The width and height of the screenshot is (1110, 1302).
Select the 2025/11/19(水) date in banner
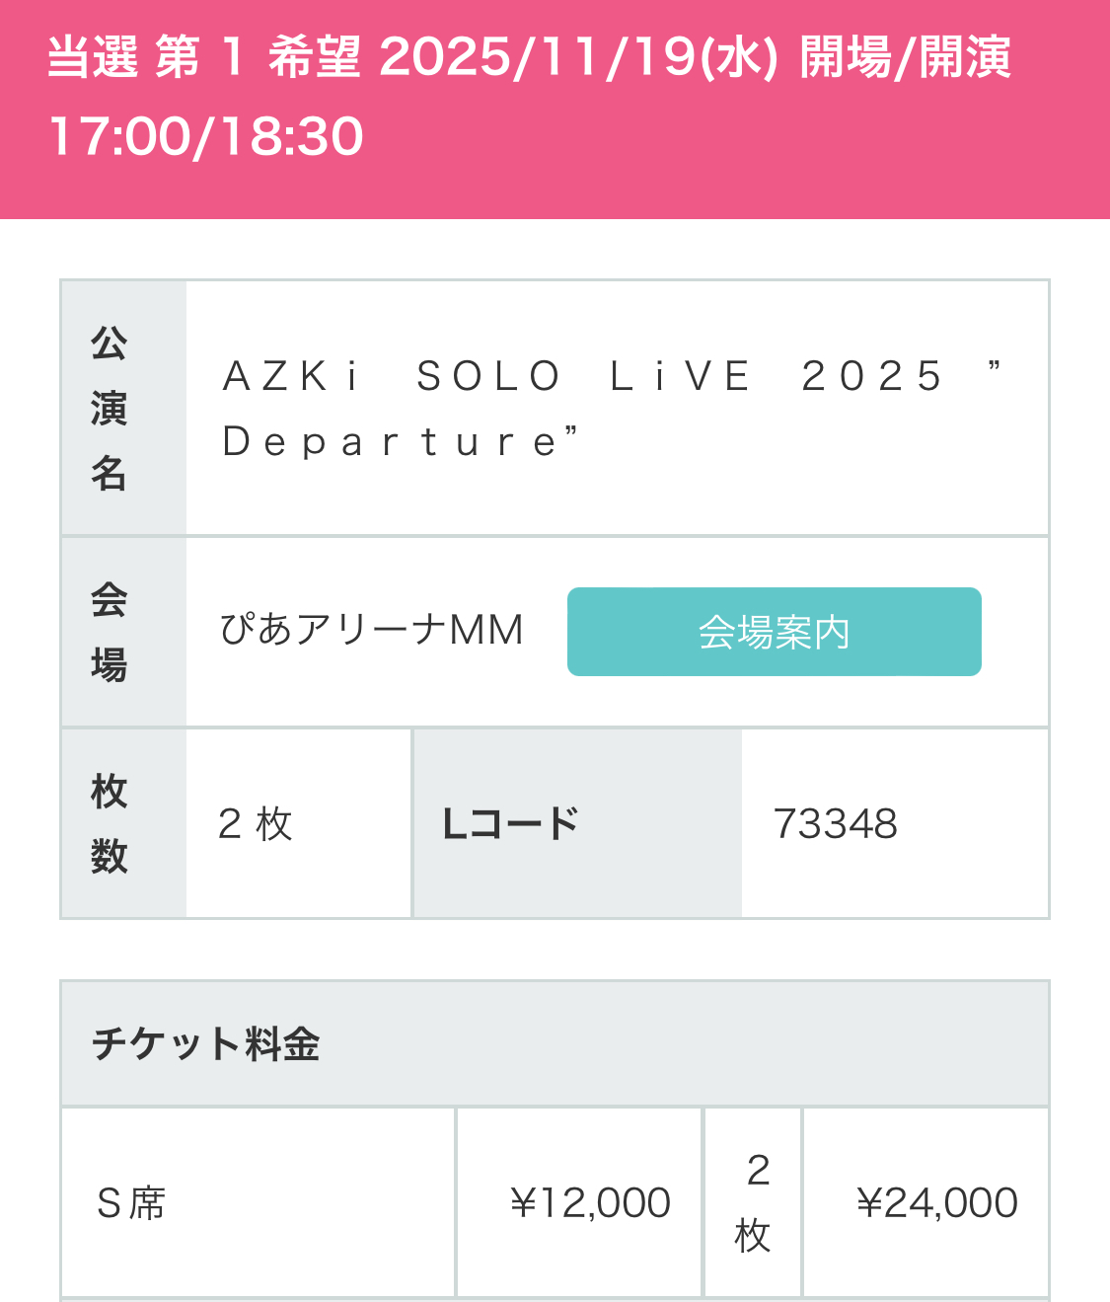point(578,57)
